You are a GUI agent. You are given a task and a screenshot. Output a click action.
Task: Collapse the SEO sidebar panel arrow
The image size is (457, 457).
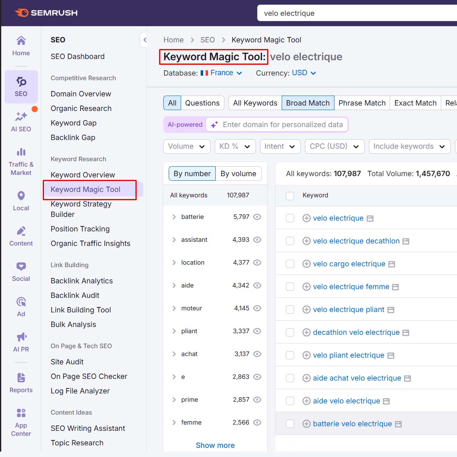[x=144, y=40]
